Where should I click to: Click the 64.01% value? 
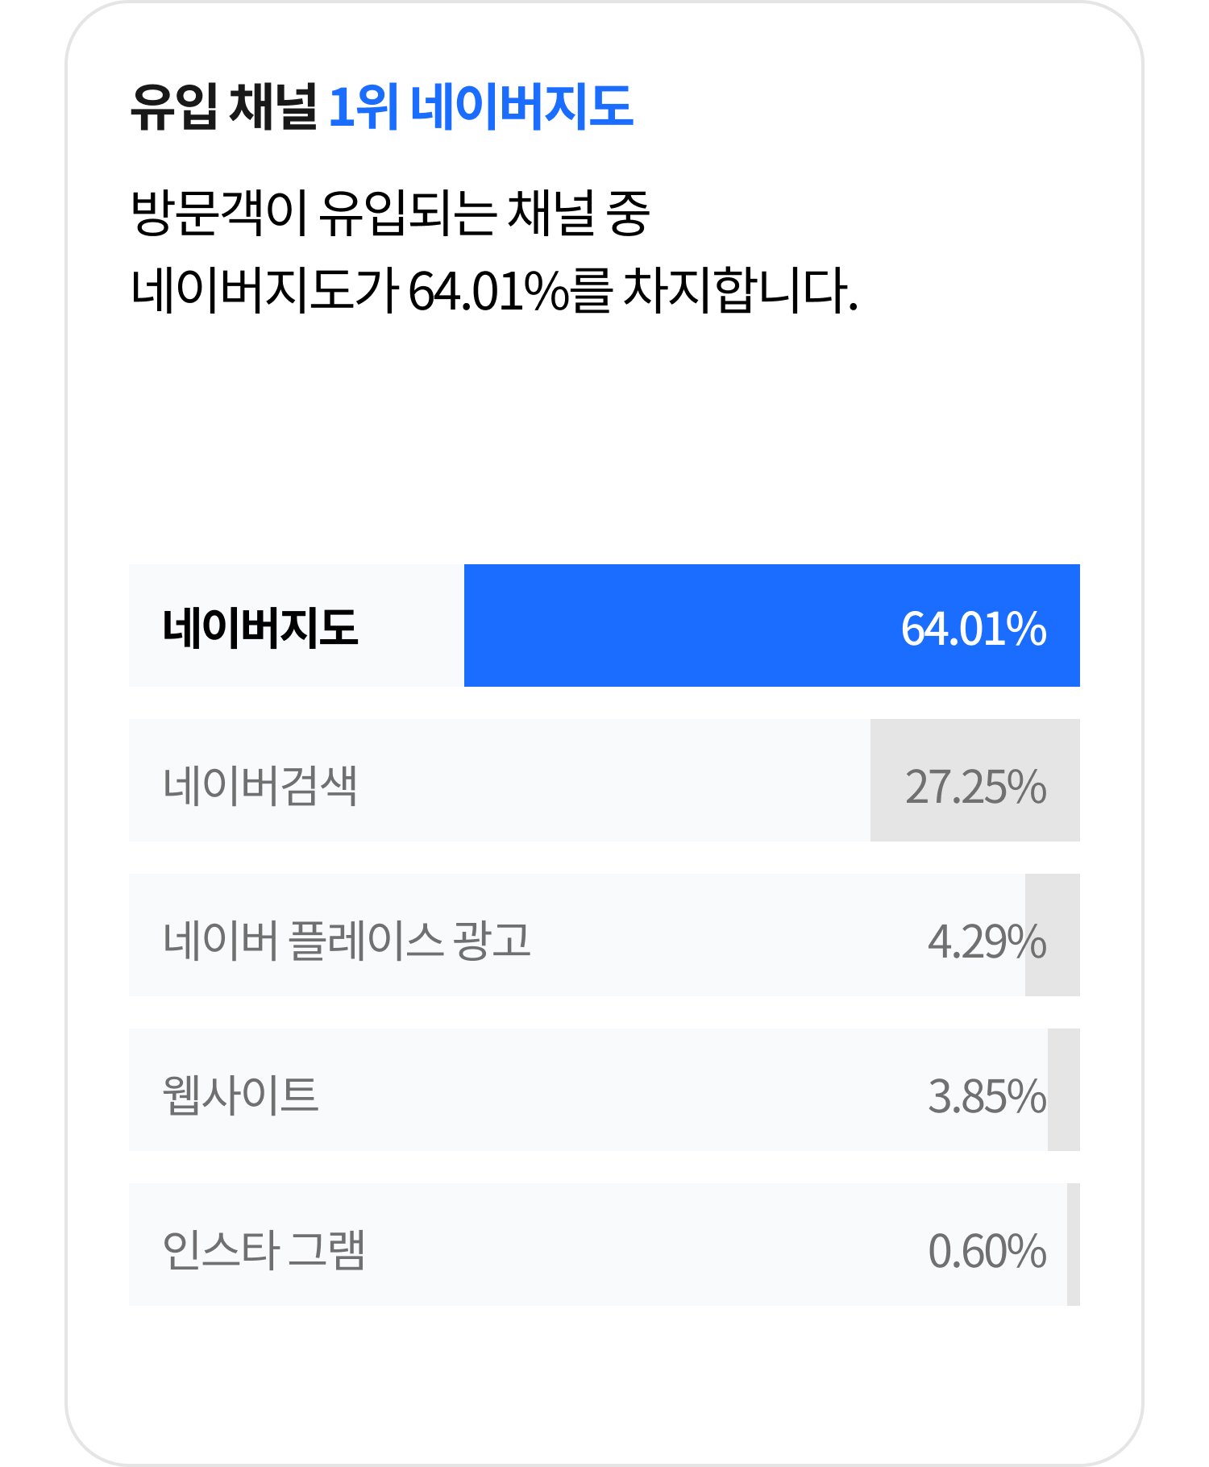tap(974, 629)
